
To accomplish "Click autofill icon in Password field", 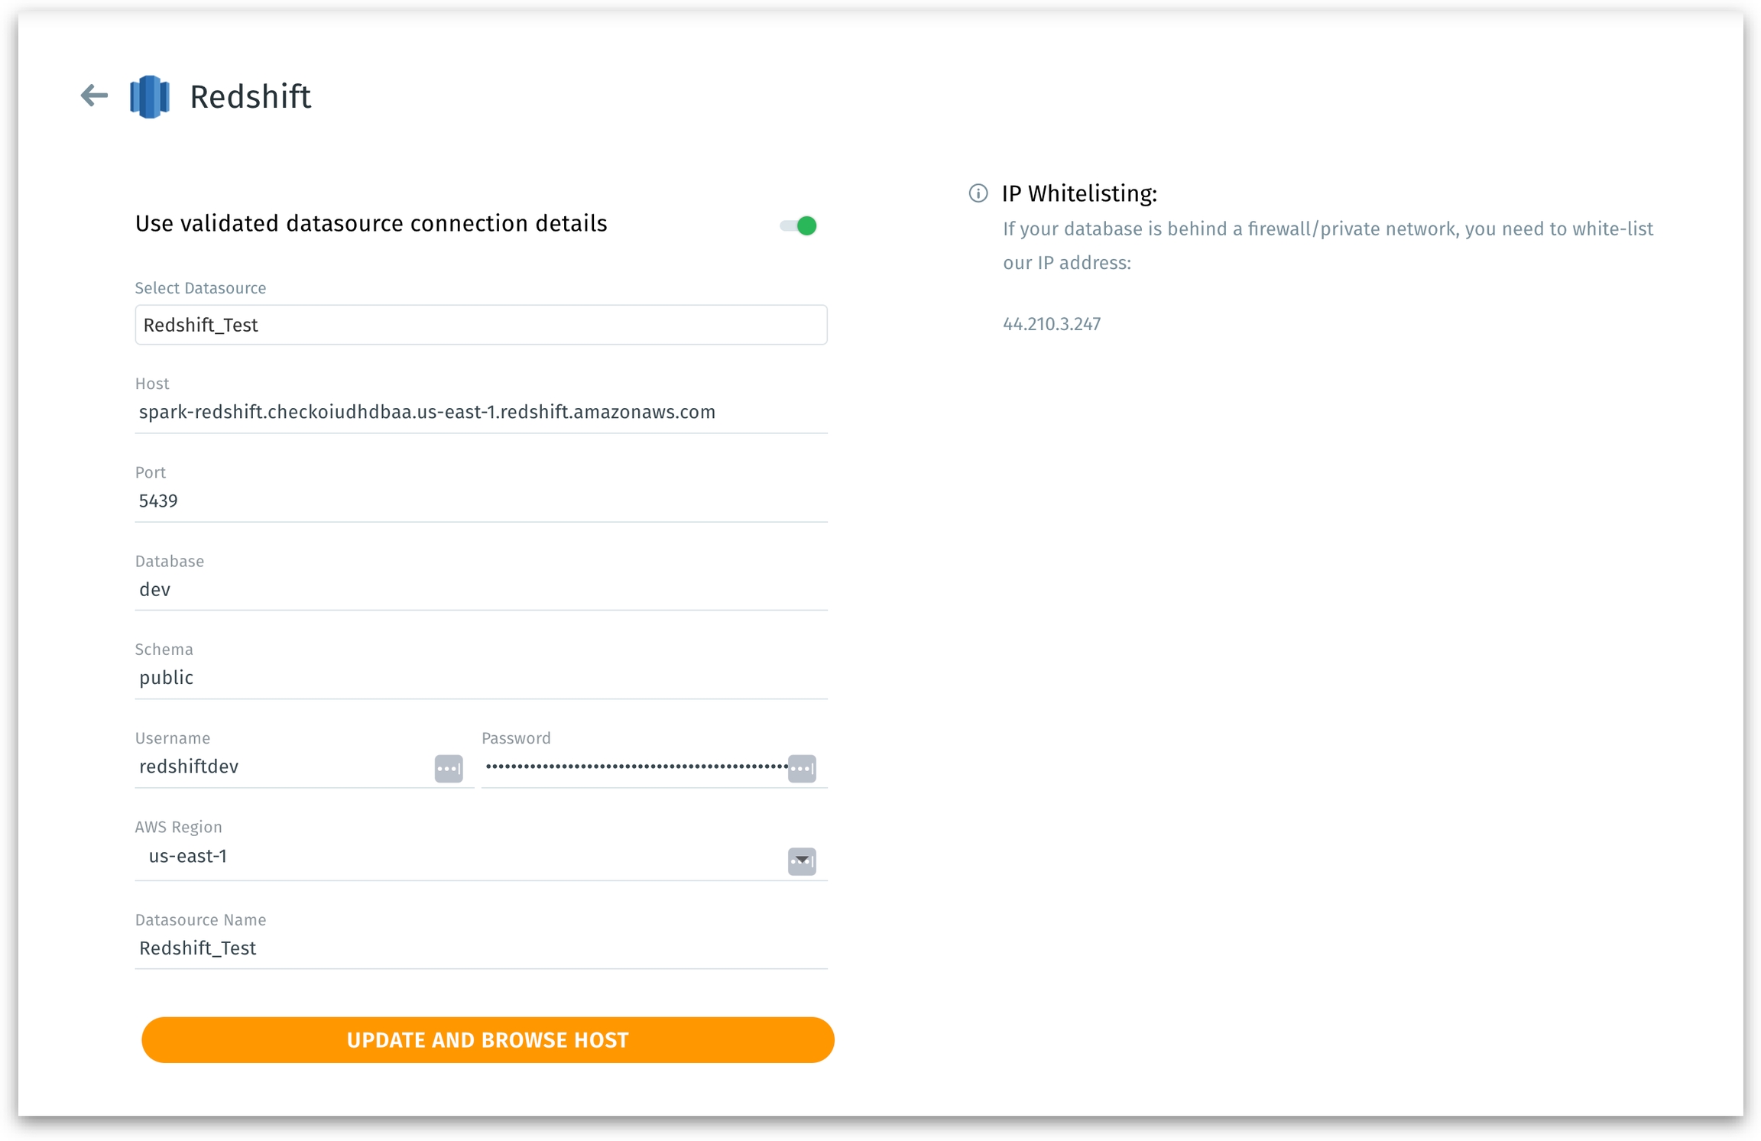I will pyautogui.click(x=801, y=768).
